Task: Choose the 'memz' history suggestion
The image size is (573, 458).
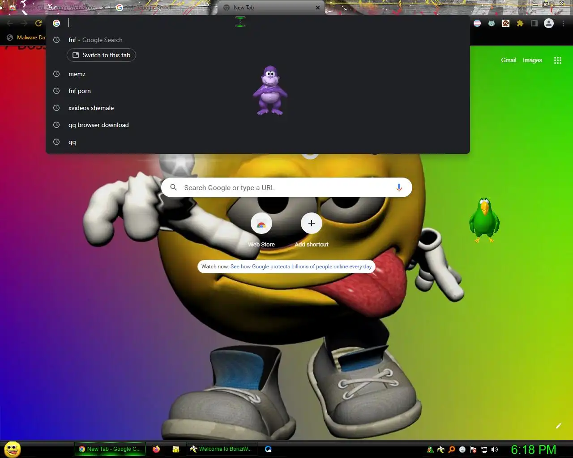Action: pos(258,74)
